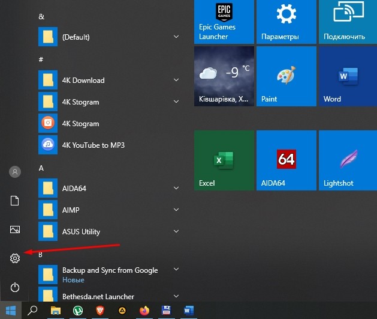The width and height of the screenshot is (377, 319).
Task: Open the Подключить connect tile
Action: point(348,22)
